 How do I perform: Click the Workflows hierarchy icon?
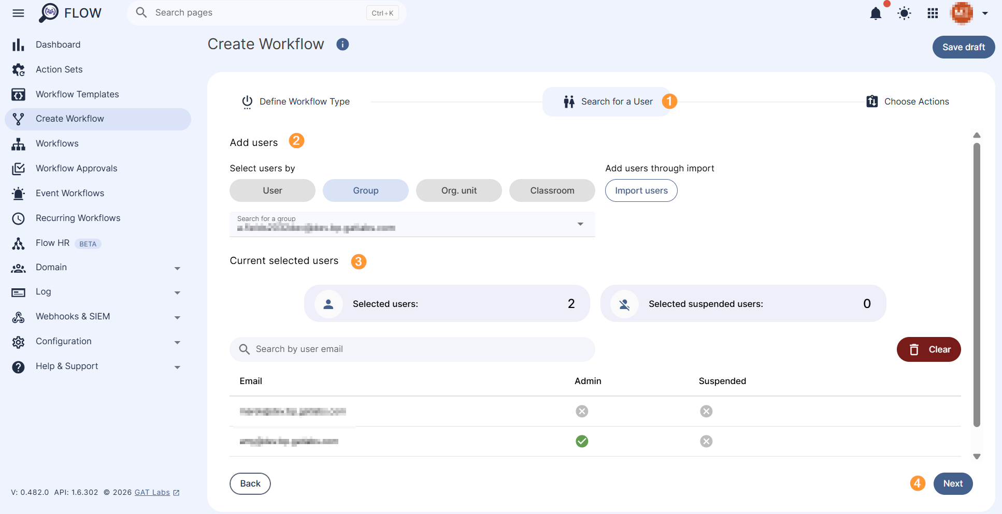(x=18, y=144)
